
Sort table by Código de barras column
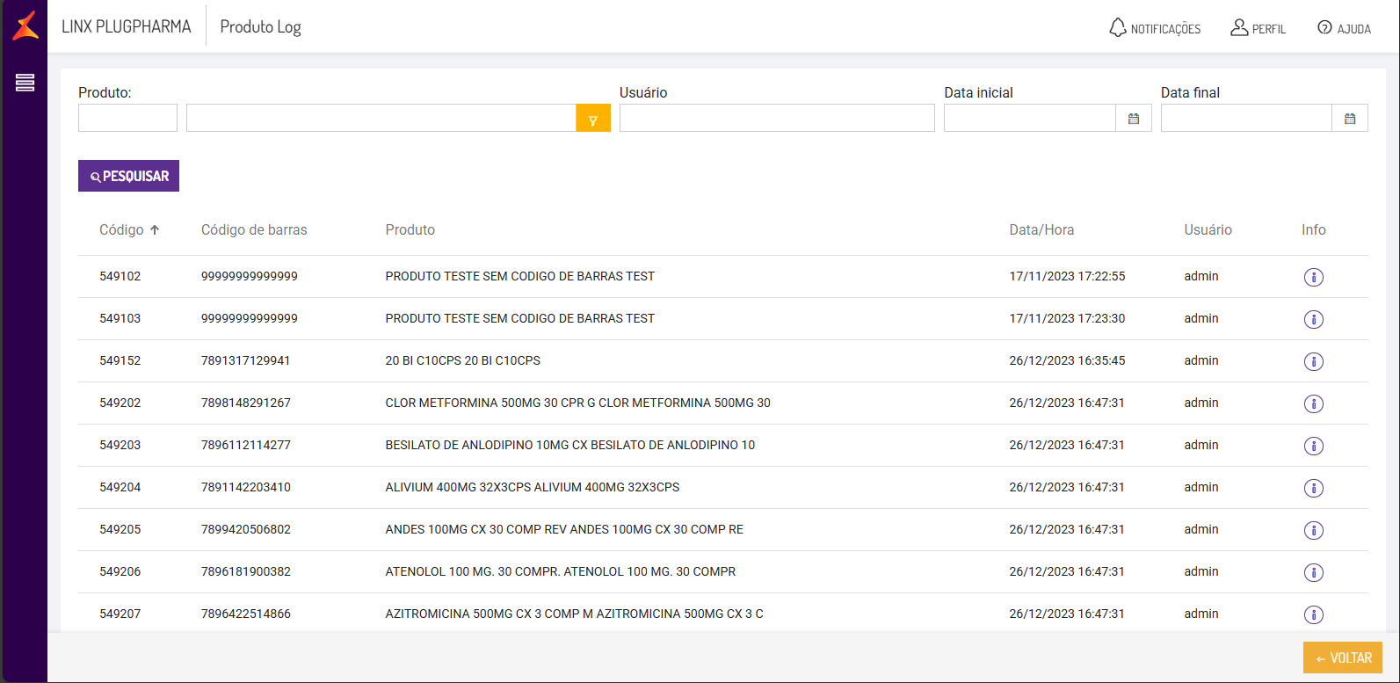[x=254, y=229]
